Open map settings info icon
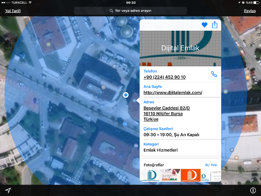The height and width of the screenshot is (196, 261). pos(253,190)
